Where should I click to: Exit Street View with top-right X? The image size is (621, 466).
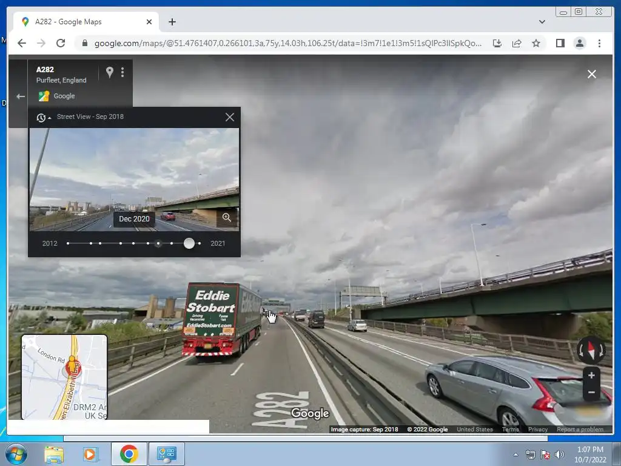[592, 74]
